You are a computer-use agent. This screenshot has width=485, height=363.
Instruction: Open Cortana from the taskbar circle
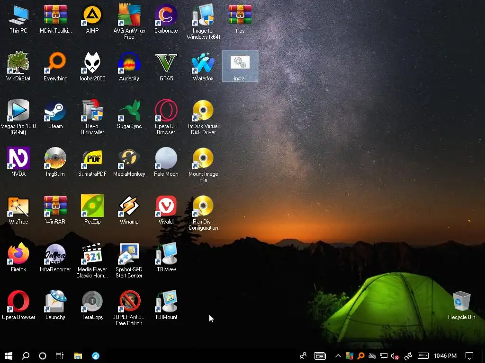pos(43,356)
